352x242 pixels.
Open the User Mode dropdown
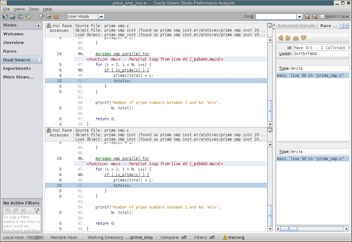[x=85, y=17]
